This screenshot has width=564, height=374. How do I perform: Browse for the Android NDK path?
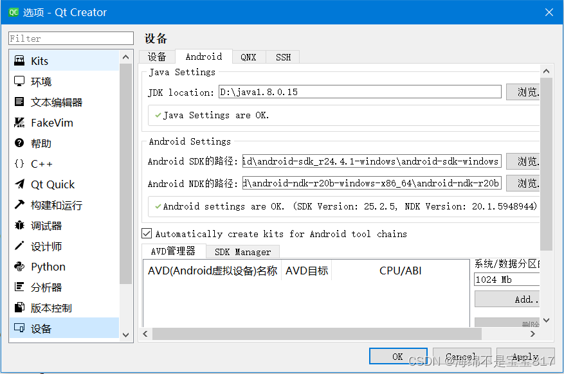tap(523, 183)
